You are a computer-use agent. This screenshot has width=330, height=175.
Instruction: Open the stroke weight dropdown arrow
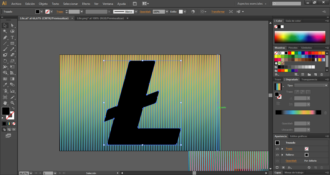coord(82,12)
